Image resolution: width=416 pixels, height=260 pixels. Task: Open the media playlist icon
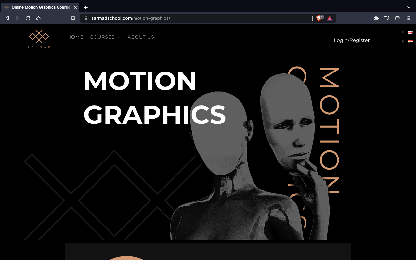point(387,18)
